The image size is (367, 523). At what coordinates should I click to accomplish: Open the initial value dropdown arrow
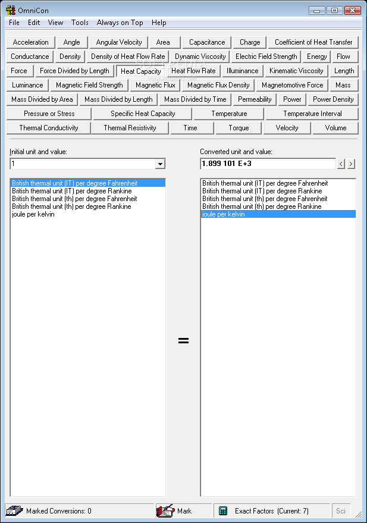tap(161, 164)
